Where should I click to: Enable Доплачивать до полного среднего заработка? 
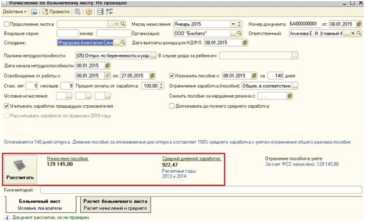click(x=172, y=106)
